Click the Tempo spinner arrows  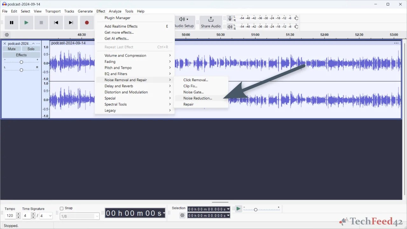tap(18, 216)
